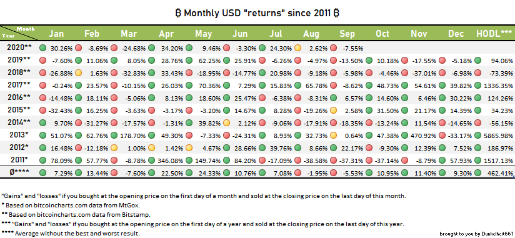This screenshot has height=238, width=515.
Task: Click the yellow circle beside 2020 Aug 2.62%
Action: (297, 48)
